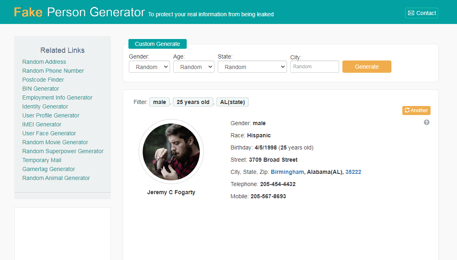Expand the Age dropdown
Image resolution: width=457 pixels, height=260 pixels.
[194, 67]
